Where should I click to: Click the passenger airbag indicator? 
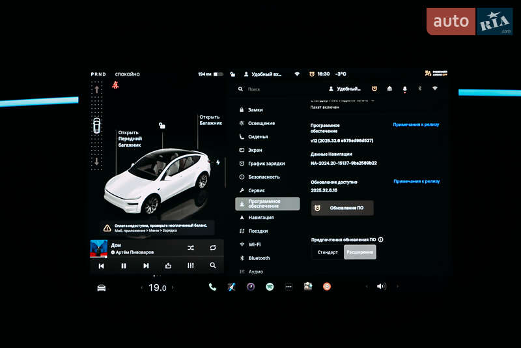click(x=436, y=73)
